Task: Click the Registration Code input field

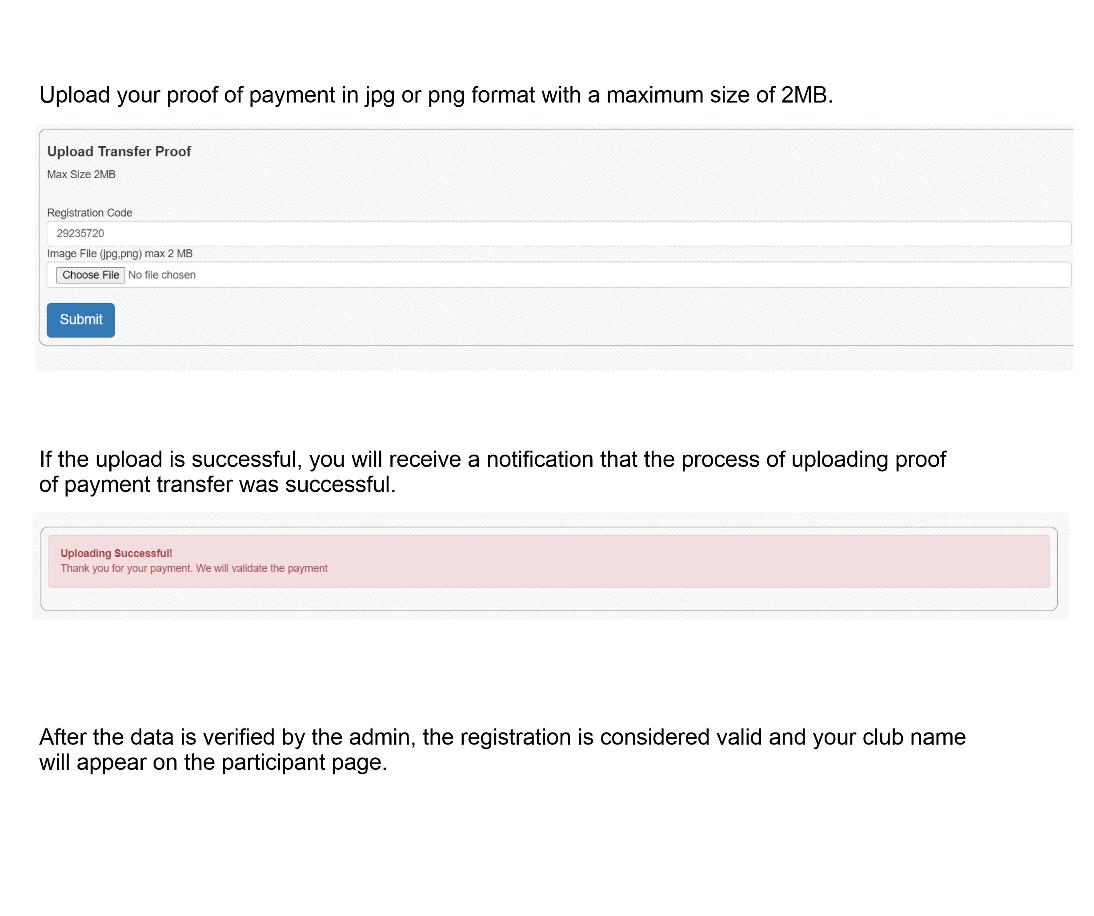Action: click(557, 233)
